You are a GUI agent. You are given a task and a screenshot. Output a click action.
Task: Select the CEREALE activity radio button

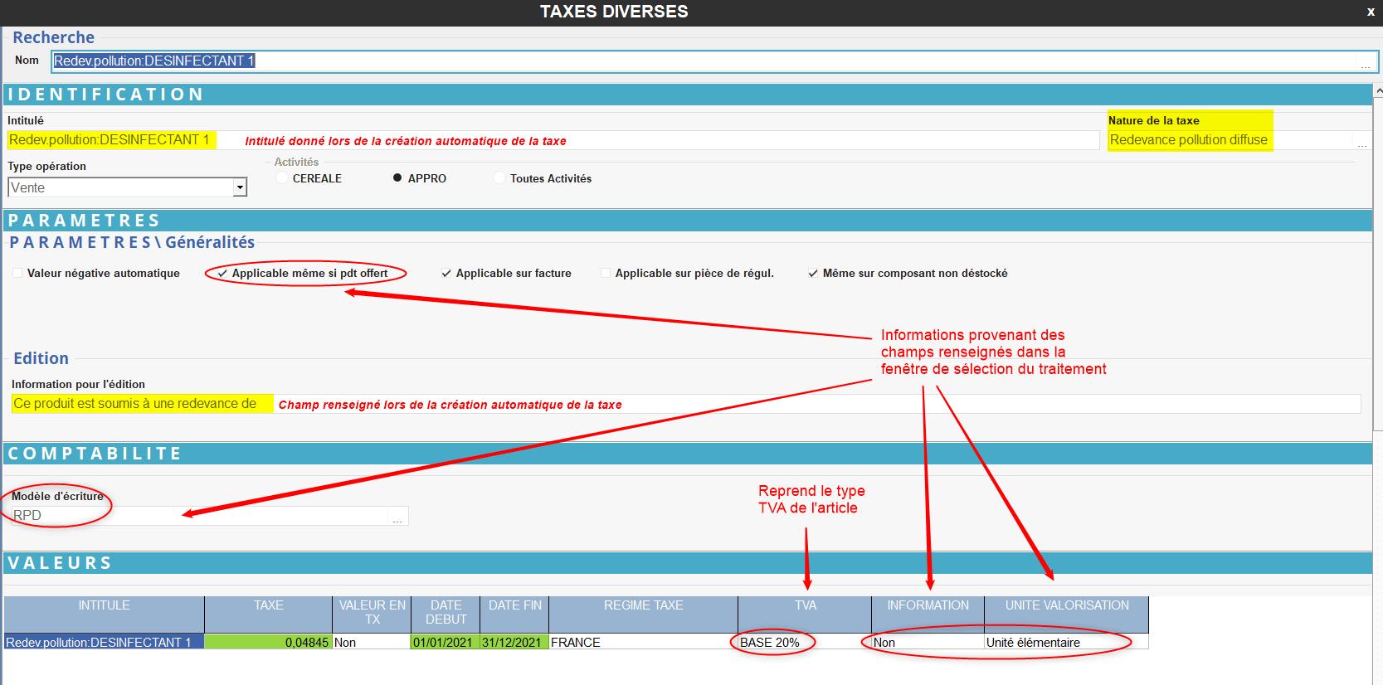click(282, 178)
